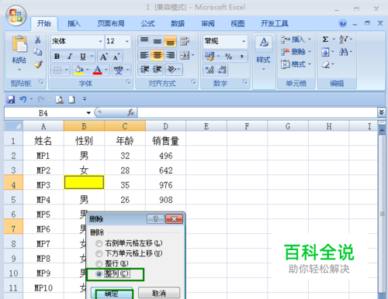Switch to the Insert ribbon tab
The image size is (388, 299).
[74, 24]
